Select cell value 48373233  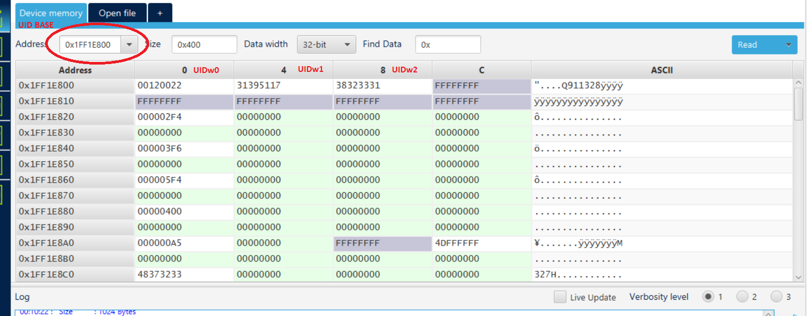point(184,275)
